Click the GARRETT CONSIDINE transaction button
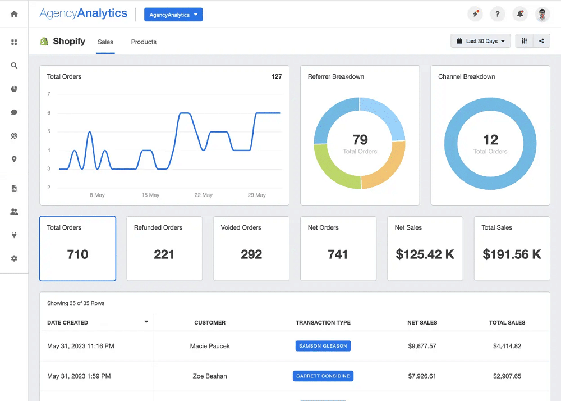The height and width of the screenshot is (401, 561). pos(323,376)
